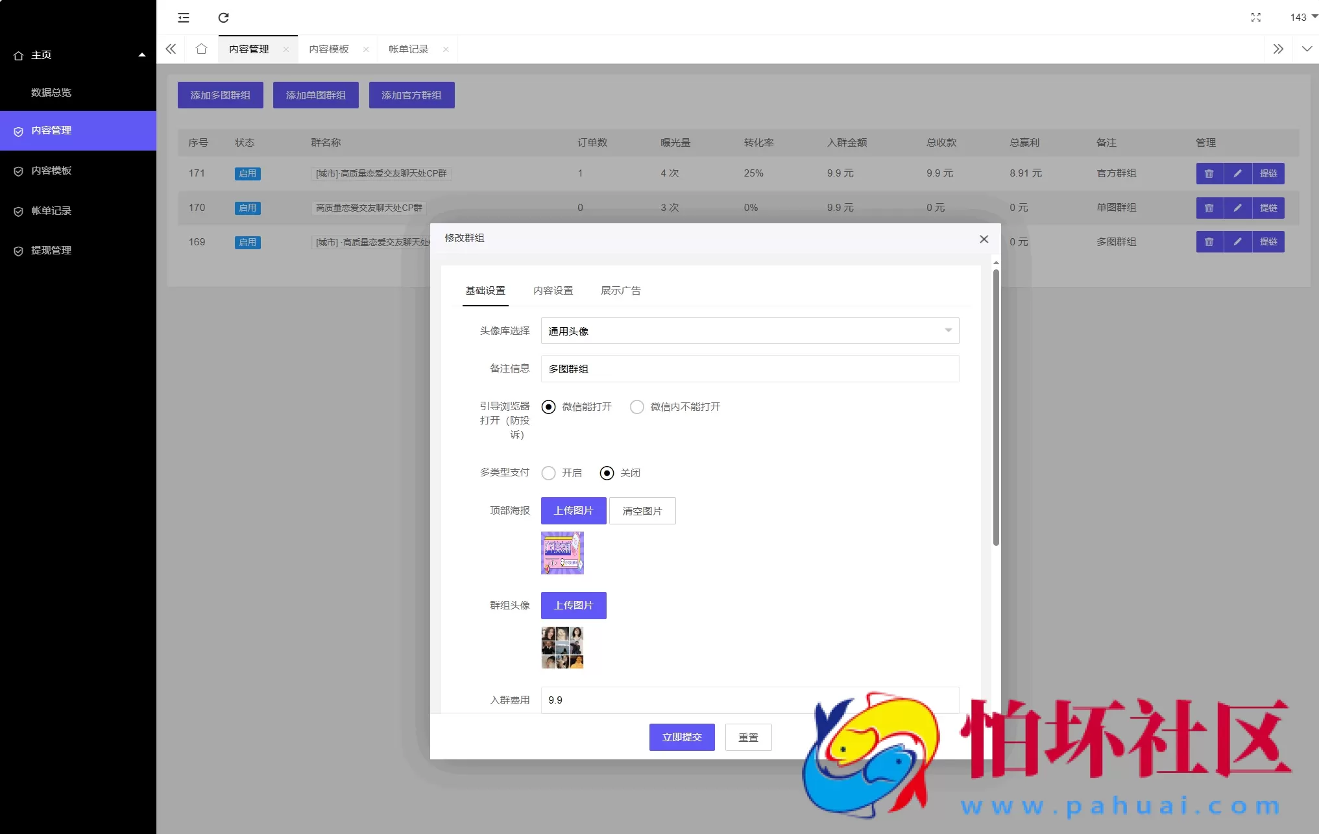Select 关闭 for 多类型支付
Screen dimensions: 1319x834
(607, 473)
